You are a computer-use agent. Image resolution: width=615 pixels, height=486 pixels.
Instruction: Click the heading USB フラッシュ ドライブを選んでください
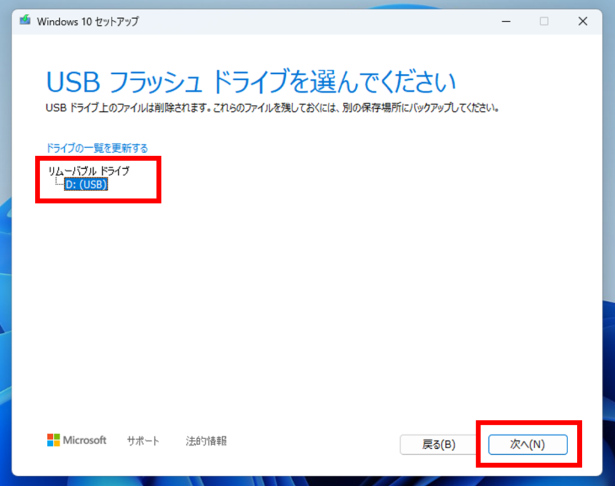[250, 82]
